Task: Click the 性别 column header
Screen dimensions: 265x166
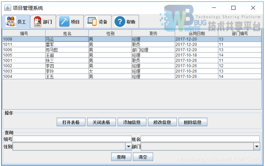Action: 110,33
